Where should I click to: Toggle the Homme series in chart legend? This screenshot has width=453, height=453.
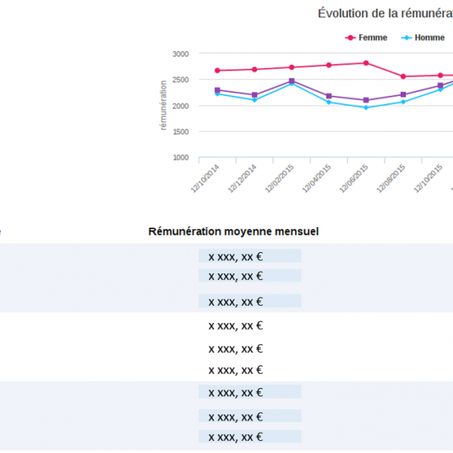(429, 37)
